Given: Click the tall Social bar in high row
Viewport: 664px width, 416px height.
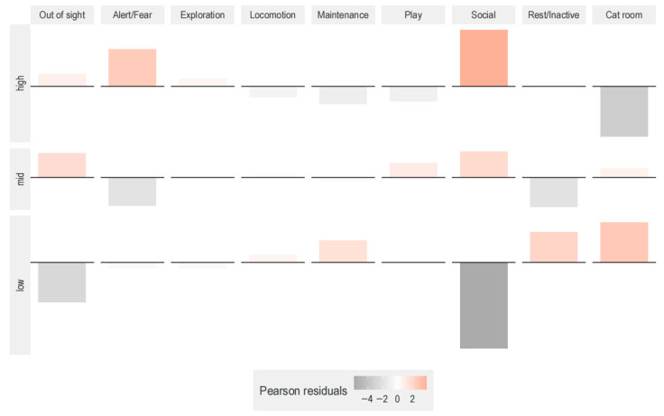Looking at the screenshot, I should pos(484,58).
